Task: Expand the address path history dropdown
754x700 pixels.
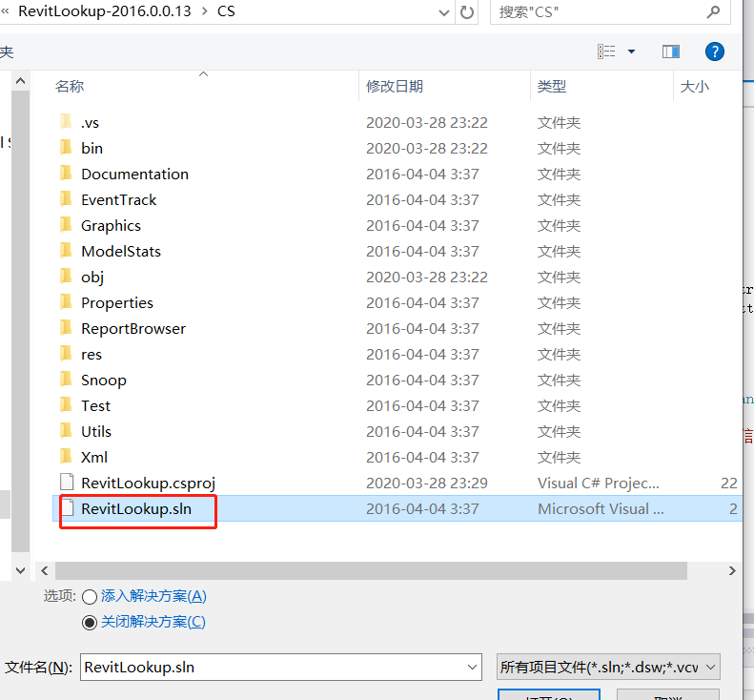Action: pos(444,12)
